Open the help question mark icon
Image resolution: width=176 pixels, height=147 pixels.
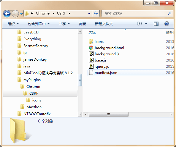(x=167, y=24)
